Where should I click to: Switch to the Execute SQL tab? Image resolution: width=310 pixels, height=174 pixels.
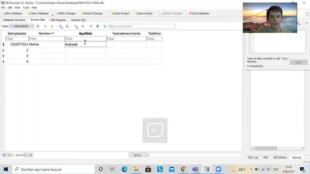pyautogui.click(x=78, y=20)
